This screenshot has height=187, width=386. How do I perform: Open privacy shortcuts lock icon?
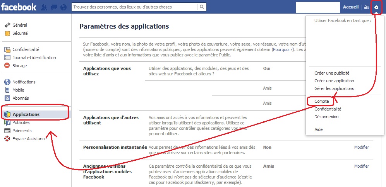pos(367,7)
